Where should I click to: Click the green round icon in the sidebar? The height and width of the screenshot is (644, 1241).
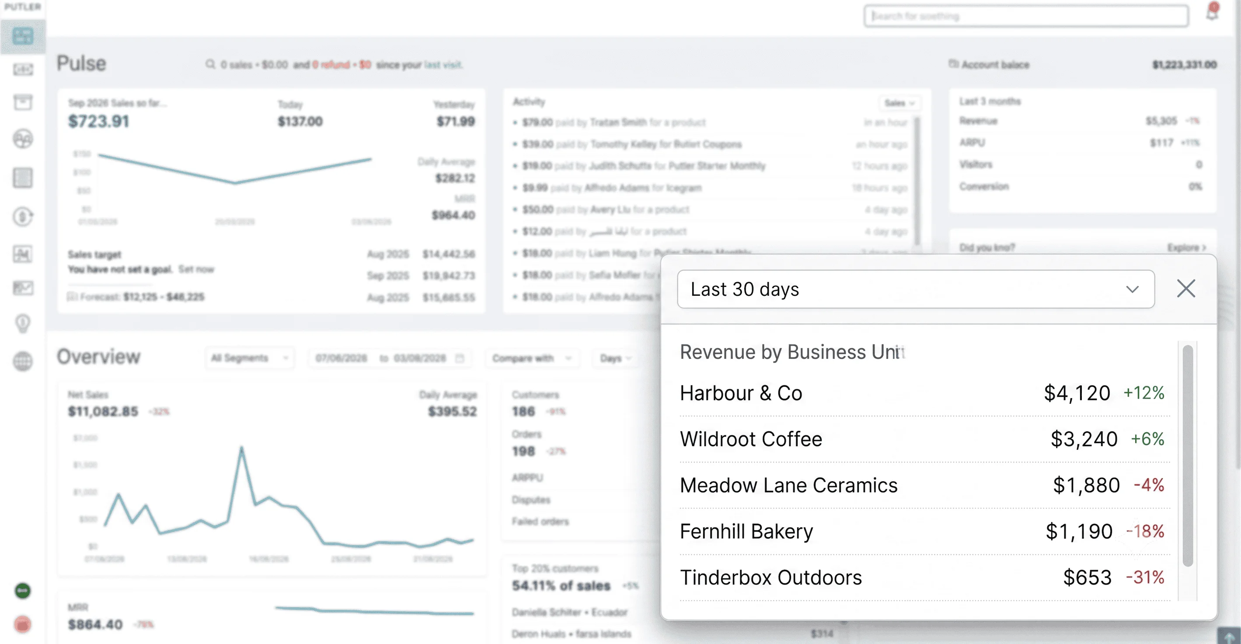[23, 591]
